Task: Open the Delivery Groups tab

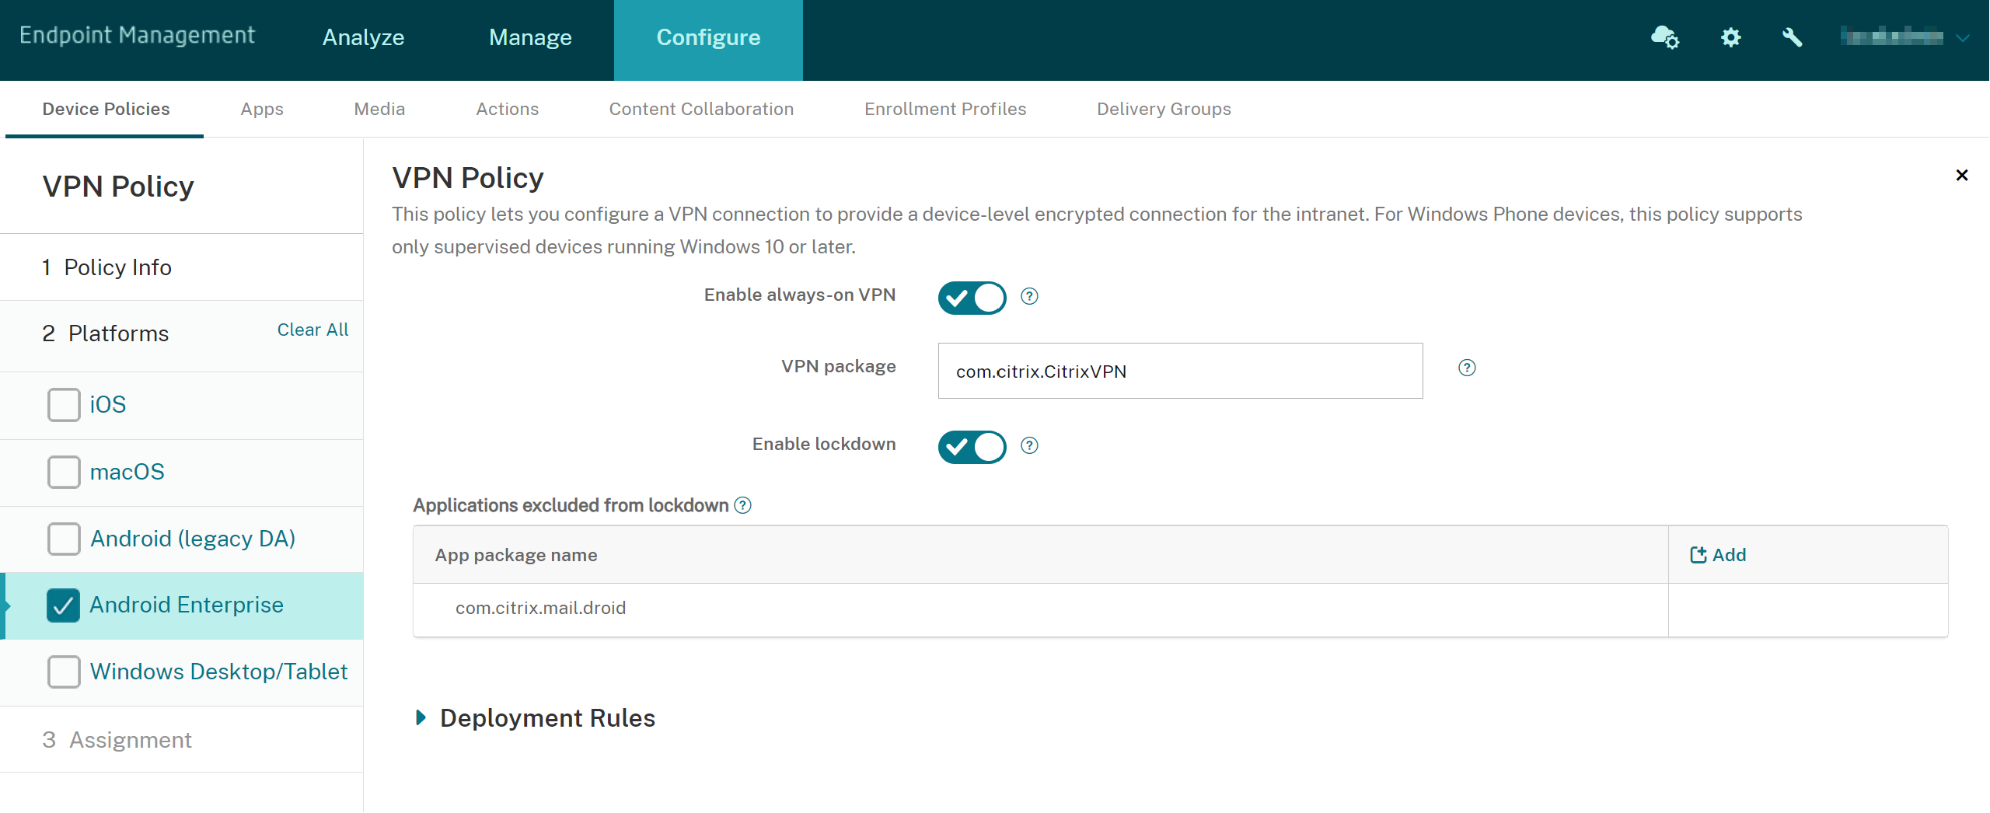Action: pyautogui.click(x=1163, y=109)
